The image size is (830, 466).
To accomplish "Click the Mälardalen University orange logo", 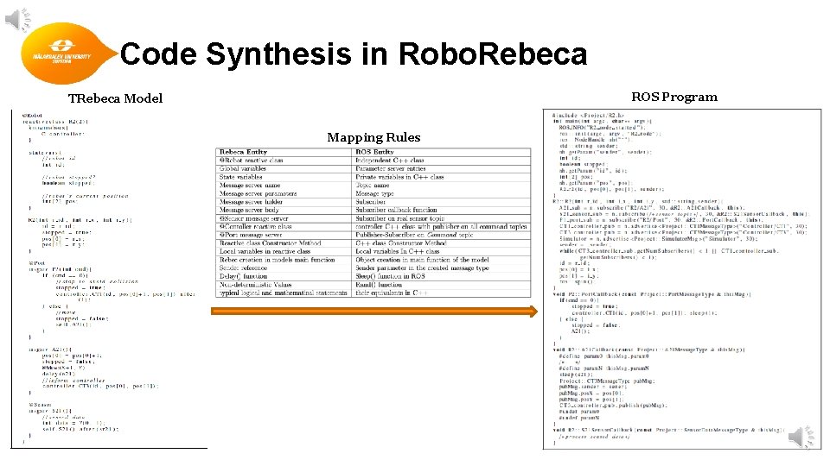I will [67, 54].
